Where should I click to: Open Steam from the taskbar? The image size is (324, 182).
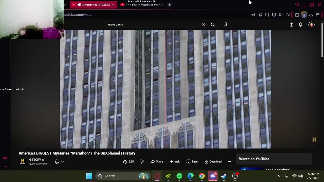pos(224,176)
